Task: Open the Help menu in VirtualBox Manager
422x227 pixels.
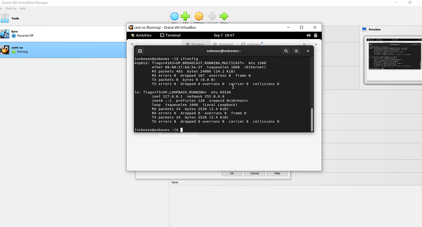Action: pyautogui.click(x=23, y=9)
